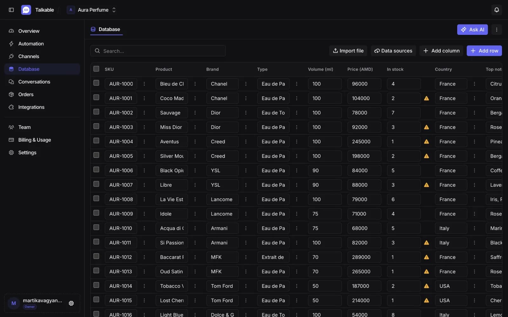This screenshot has height=317, width=508.
Task: Open the Aura Perfume workspace switcher
Action: 92,10
